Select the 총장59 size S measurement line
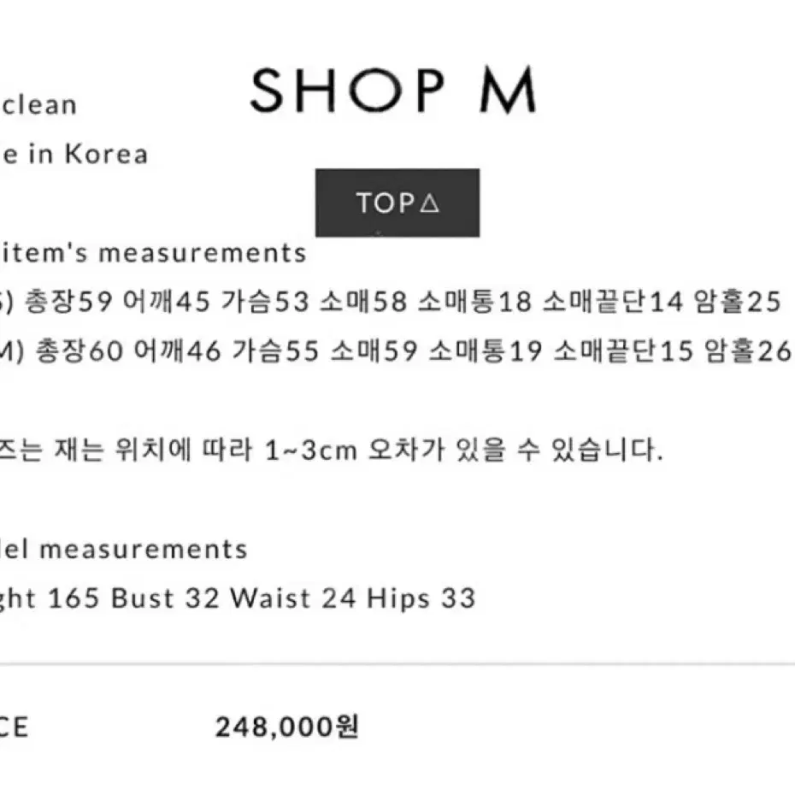Viewport: 795px width, 795px height. (391, 301)
